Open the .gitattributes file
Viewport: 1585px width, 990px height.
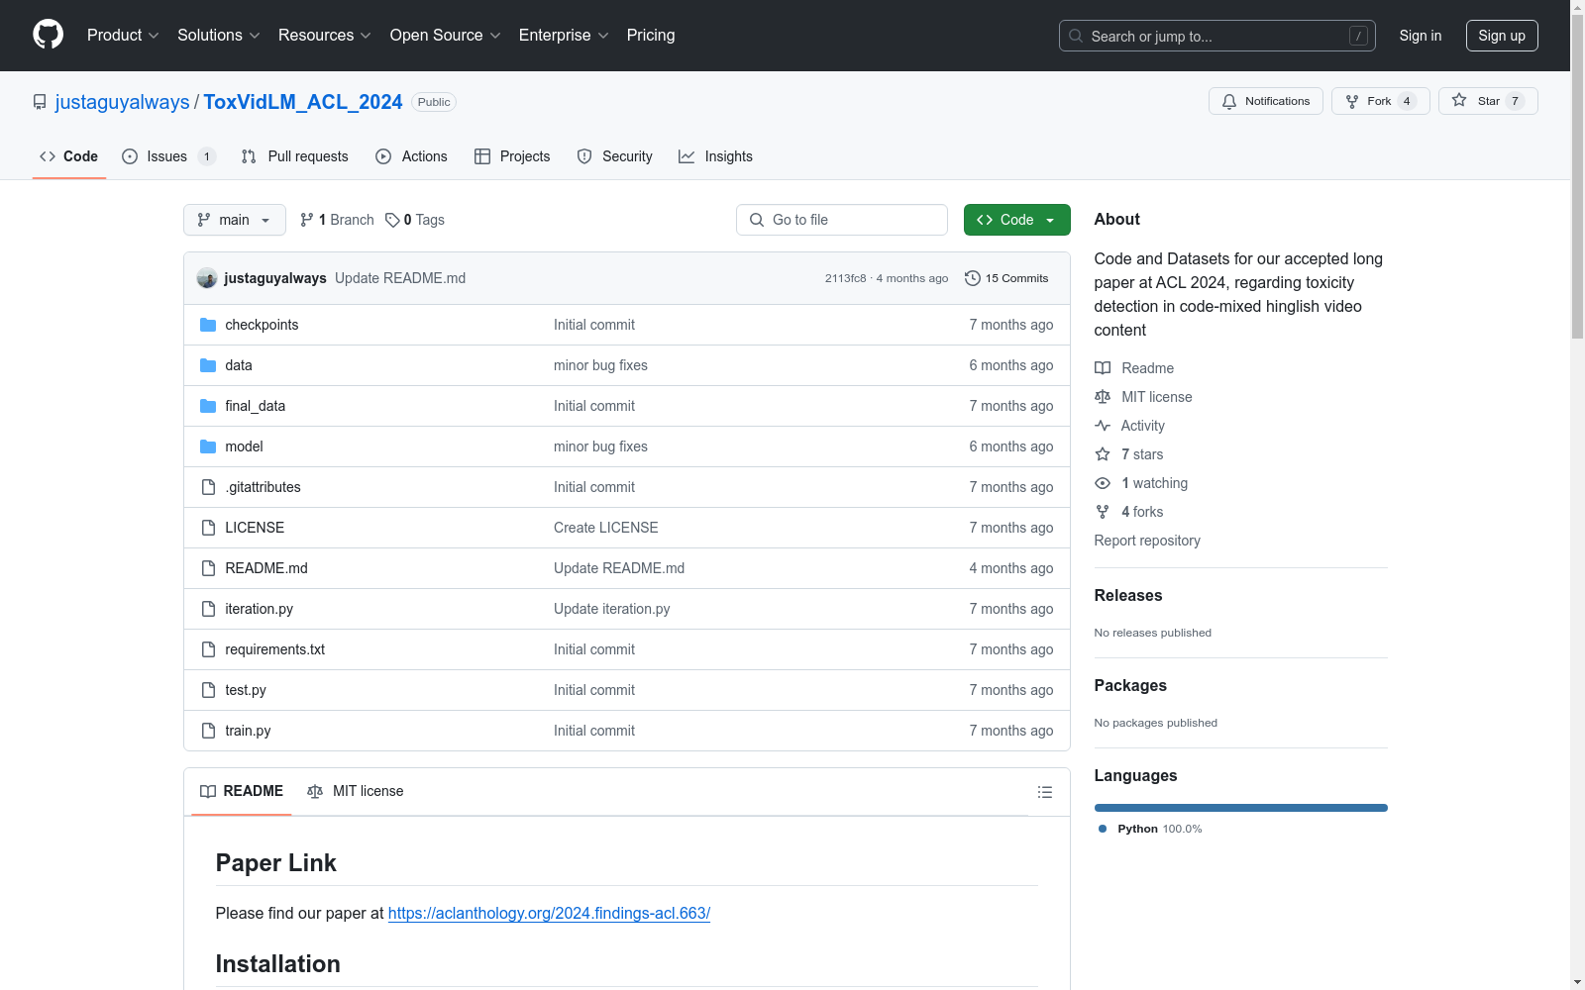263,487
